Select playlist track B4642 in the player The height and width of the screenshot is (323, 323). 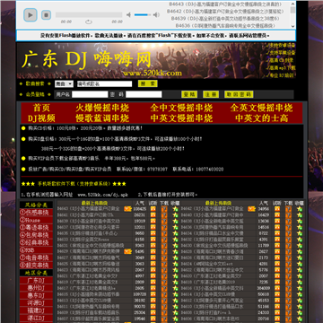tap(225, 12)
